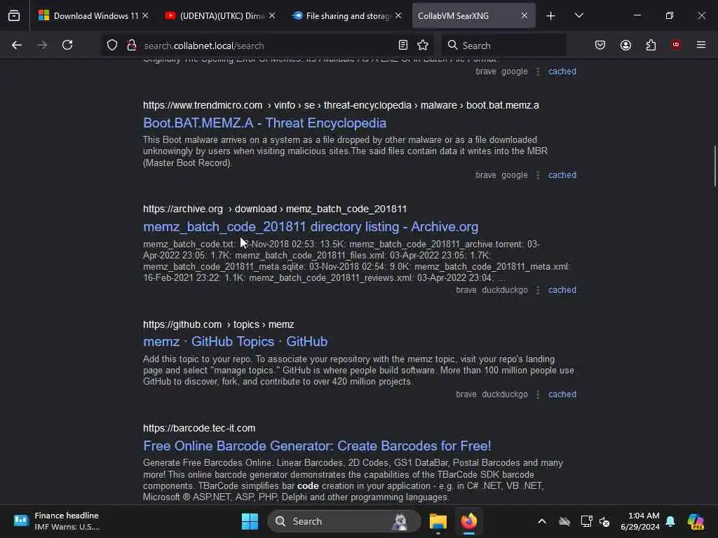Screen dimensions: 718x538
Task: Launch Copilot preview icon
Action: point(696,521)
